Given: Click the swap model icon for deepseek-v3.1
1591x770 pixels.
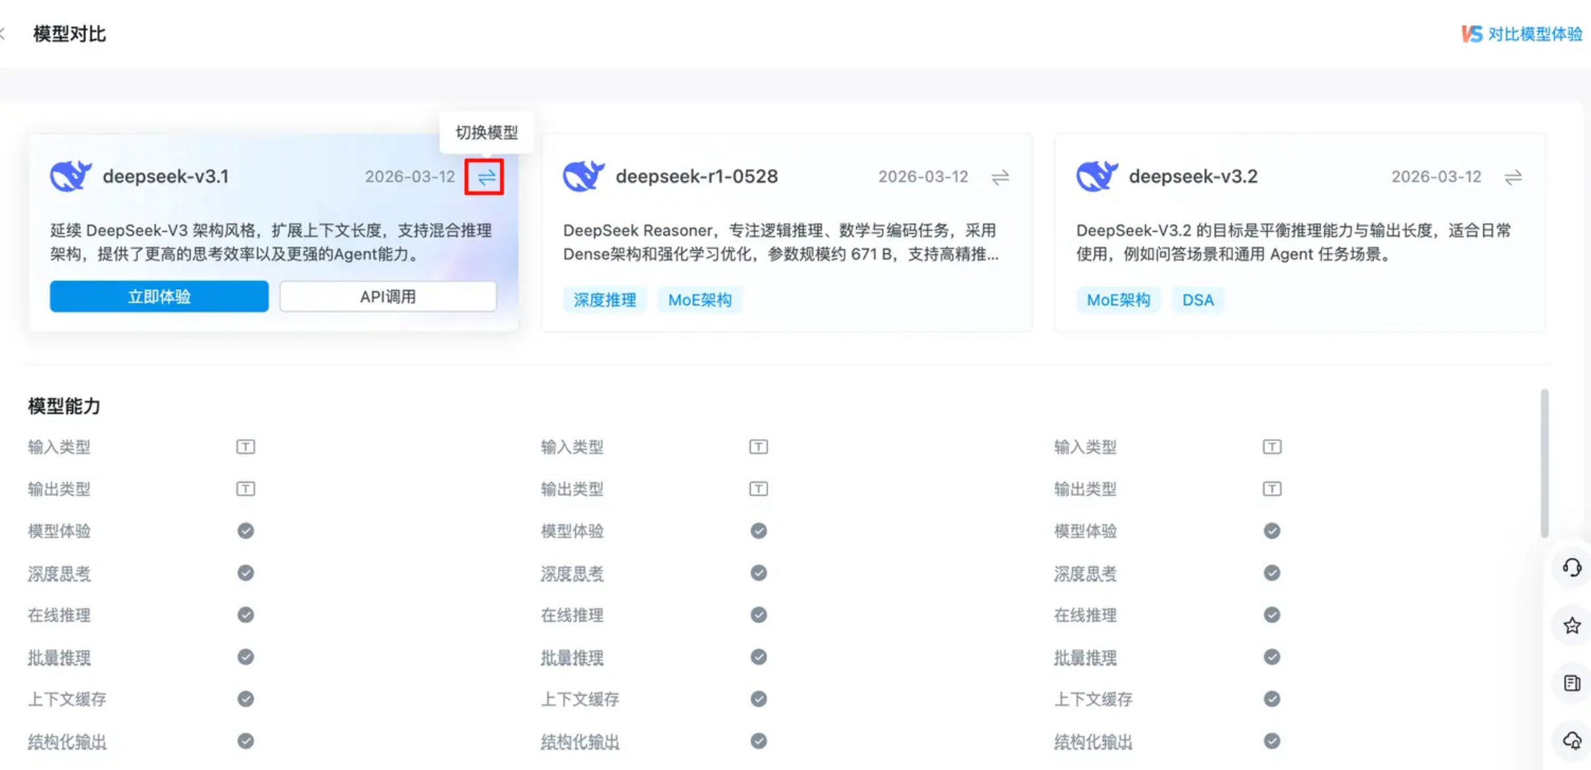Looking at the screenshot, I should [485, 177].
